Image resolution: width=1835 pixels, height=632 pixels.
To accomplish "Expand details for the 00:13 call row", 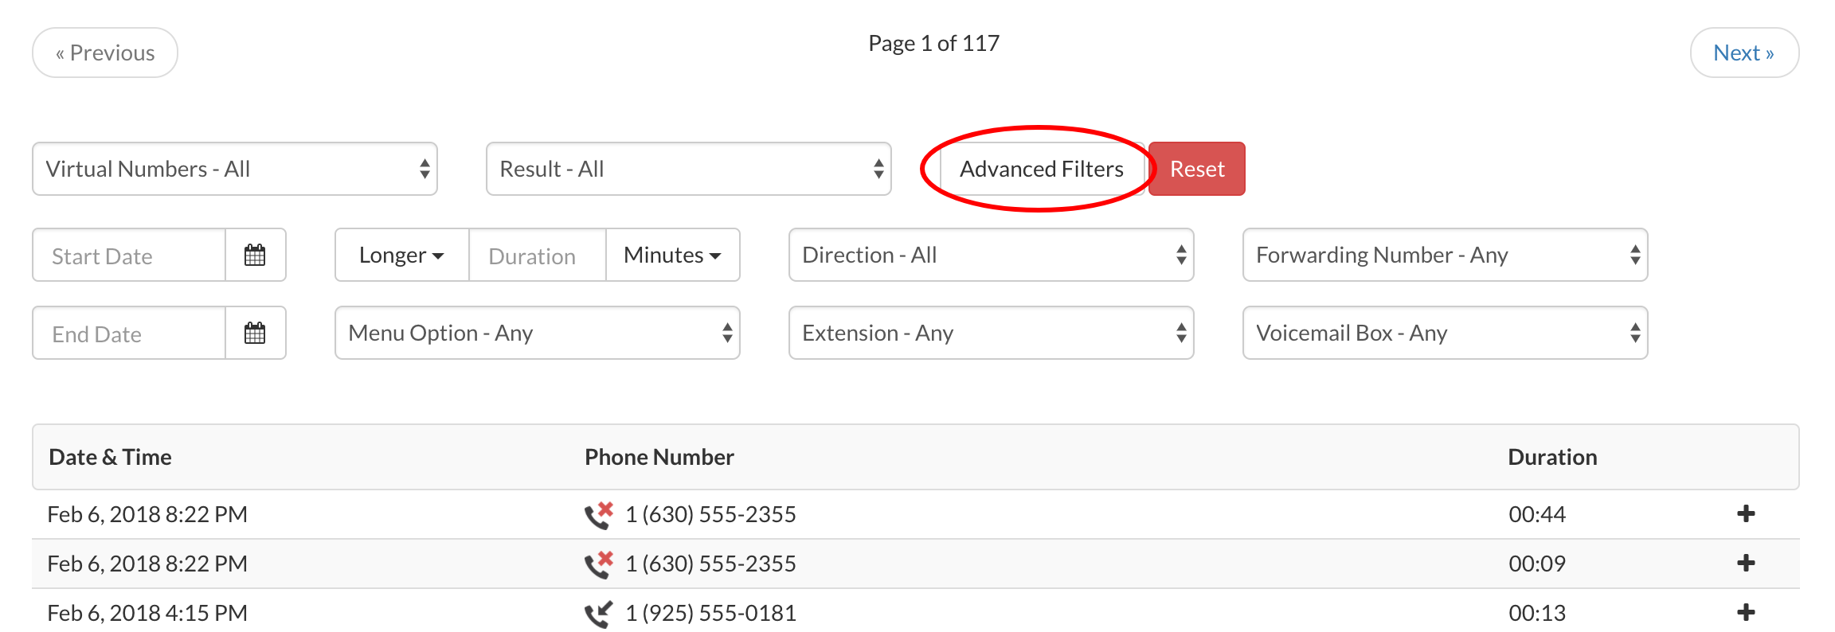I will tap(1746, 612).
